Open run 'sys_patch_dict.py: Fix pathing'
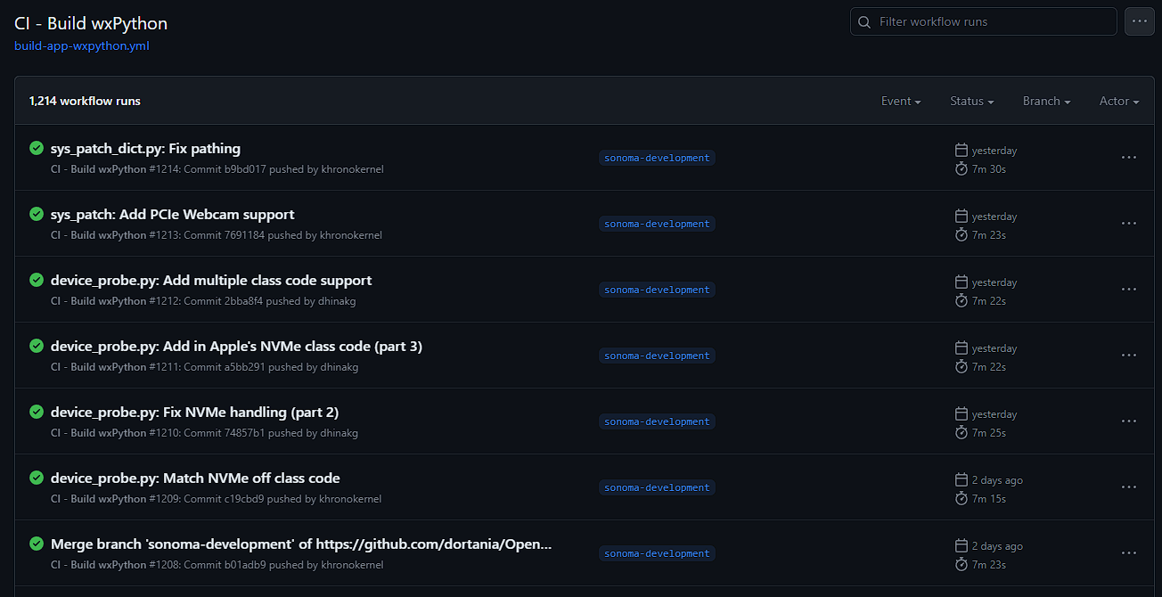 coord(145,149)
